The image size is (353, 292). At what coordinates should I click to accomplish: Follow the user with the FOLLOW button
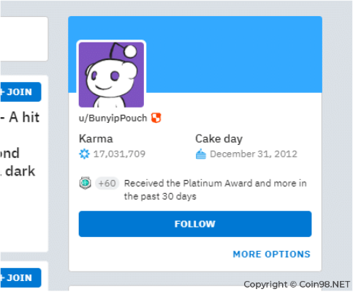coord(195,224)
